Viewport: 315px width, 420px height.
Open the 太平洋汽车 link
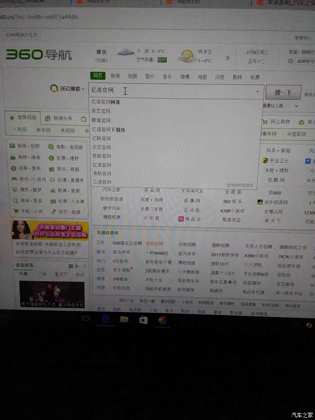[x=192, y=191]
